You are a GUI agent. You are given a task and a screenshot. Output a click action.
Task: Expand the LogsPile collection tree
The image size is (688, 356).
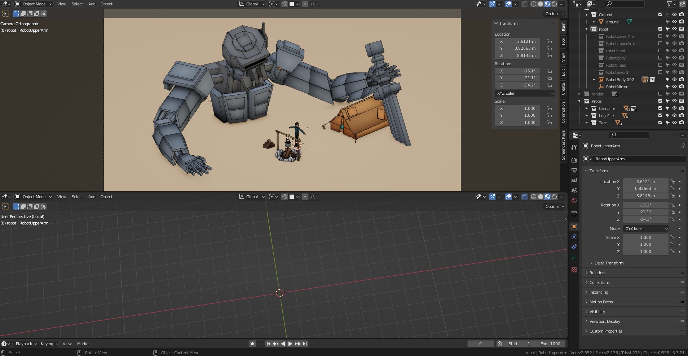coord(587,116)
